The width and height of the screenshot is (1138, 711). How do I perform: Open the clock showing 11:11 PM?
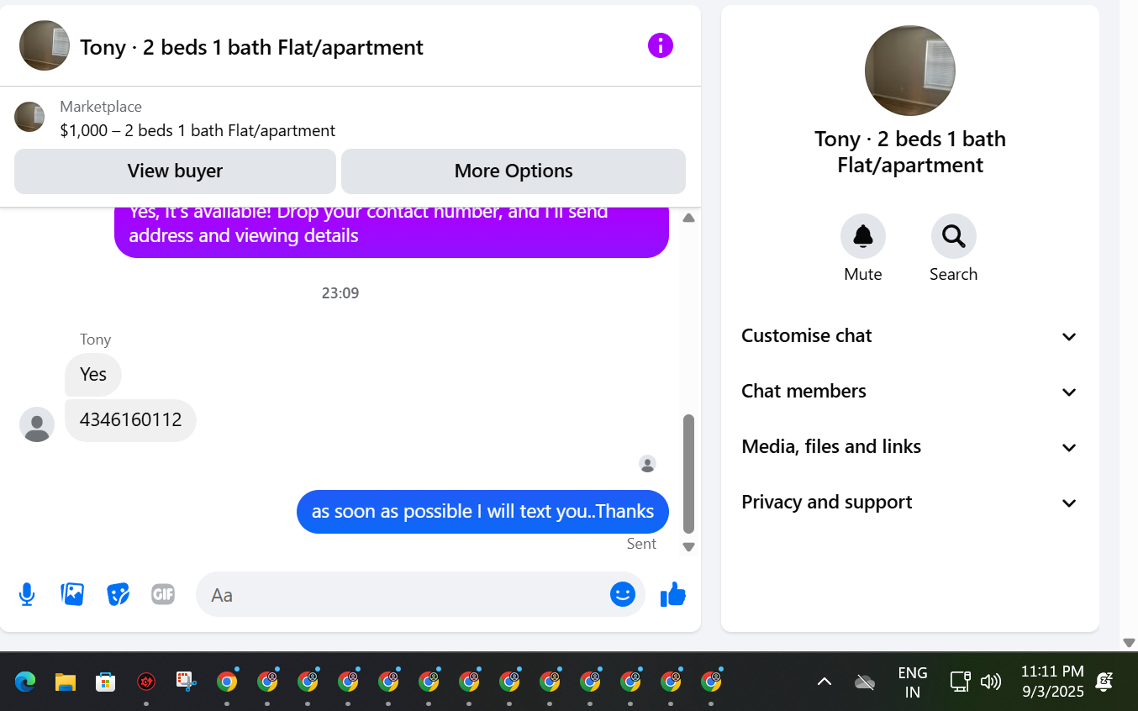pyautogui.click(x=1052, y=682)
